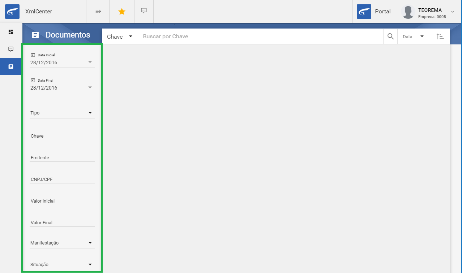Click the Documentos page title
This screenshot has width=462, height=273.
[x=68, y=35]
